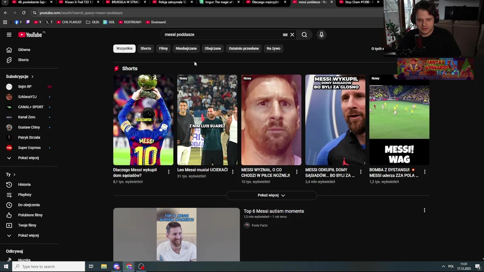This screenshot has width=484, height=272.
Task: Select the 'Ostatnio przesłane' filter chip
Action: [244, 48]
